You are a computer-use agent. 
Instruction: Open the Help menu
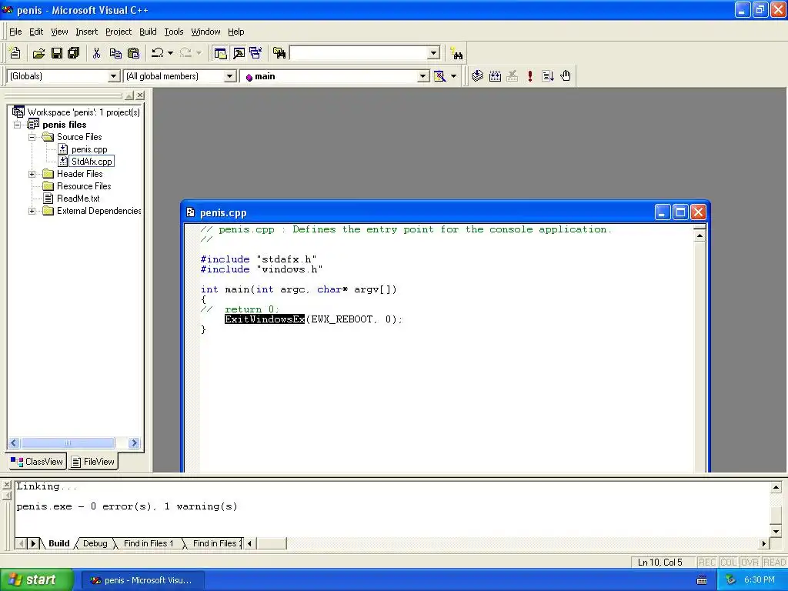(235, 32)
